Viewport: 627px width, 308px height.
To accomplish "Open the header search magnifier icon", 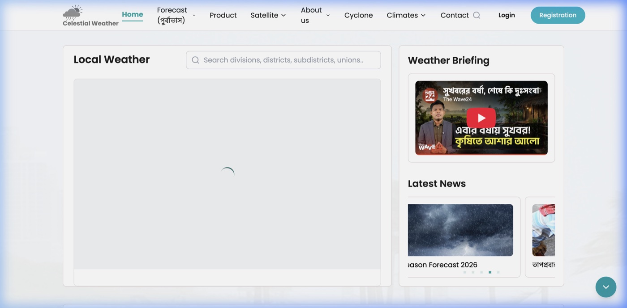I will pyautogui.click(x=477, y=15).
